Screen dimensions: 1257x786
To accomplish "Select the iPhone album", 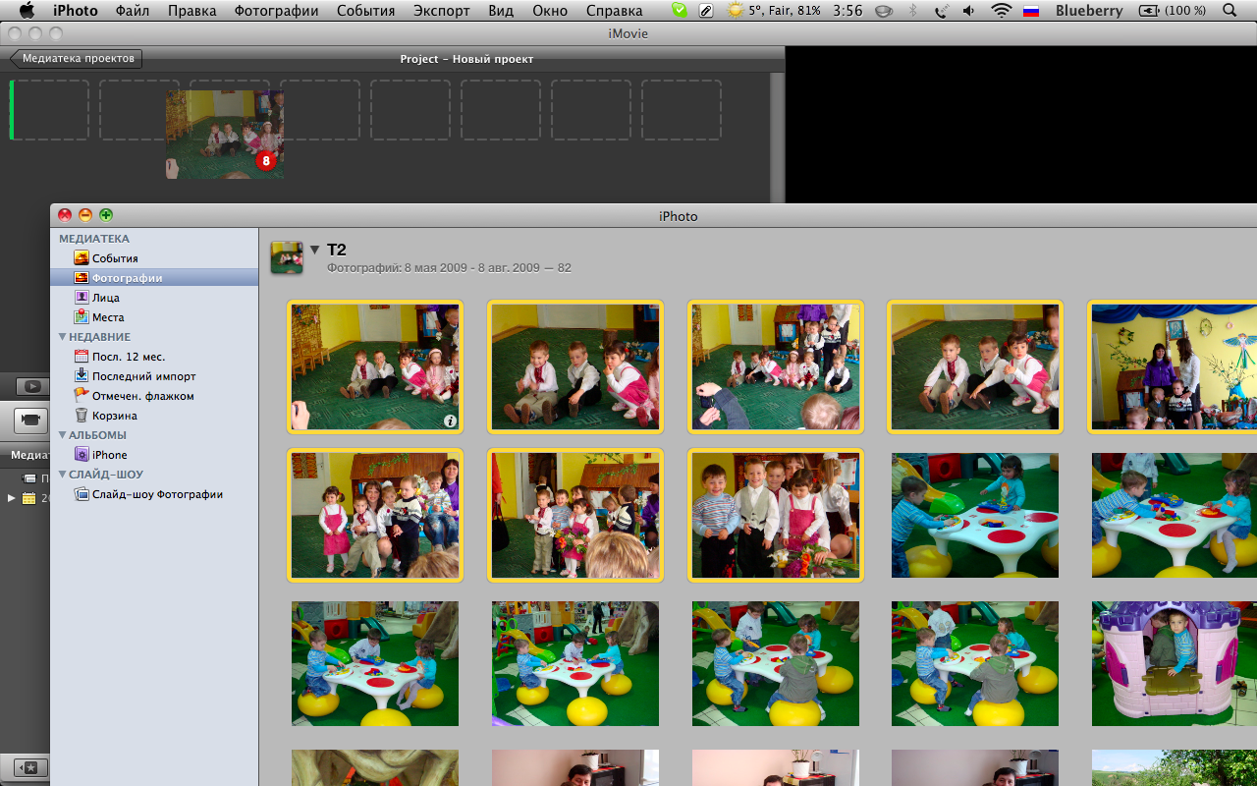I will click(109, 455).
